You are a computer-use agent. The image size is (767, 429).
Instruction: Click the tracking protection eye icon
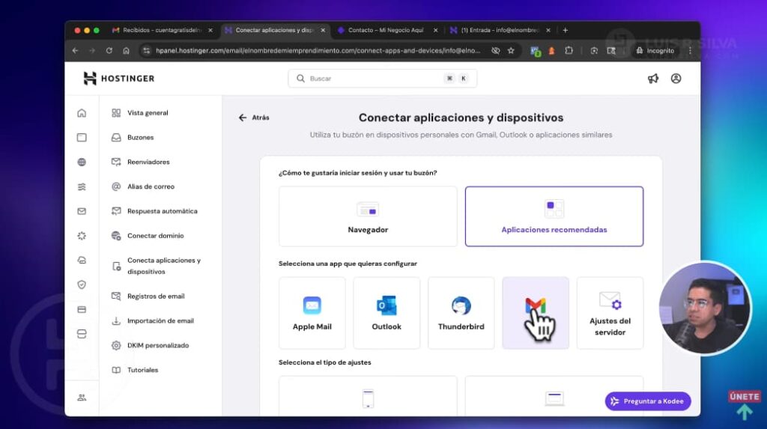496,50
